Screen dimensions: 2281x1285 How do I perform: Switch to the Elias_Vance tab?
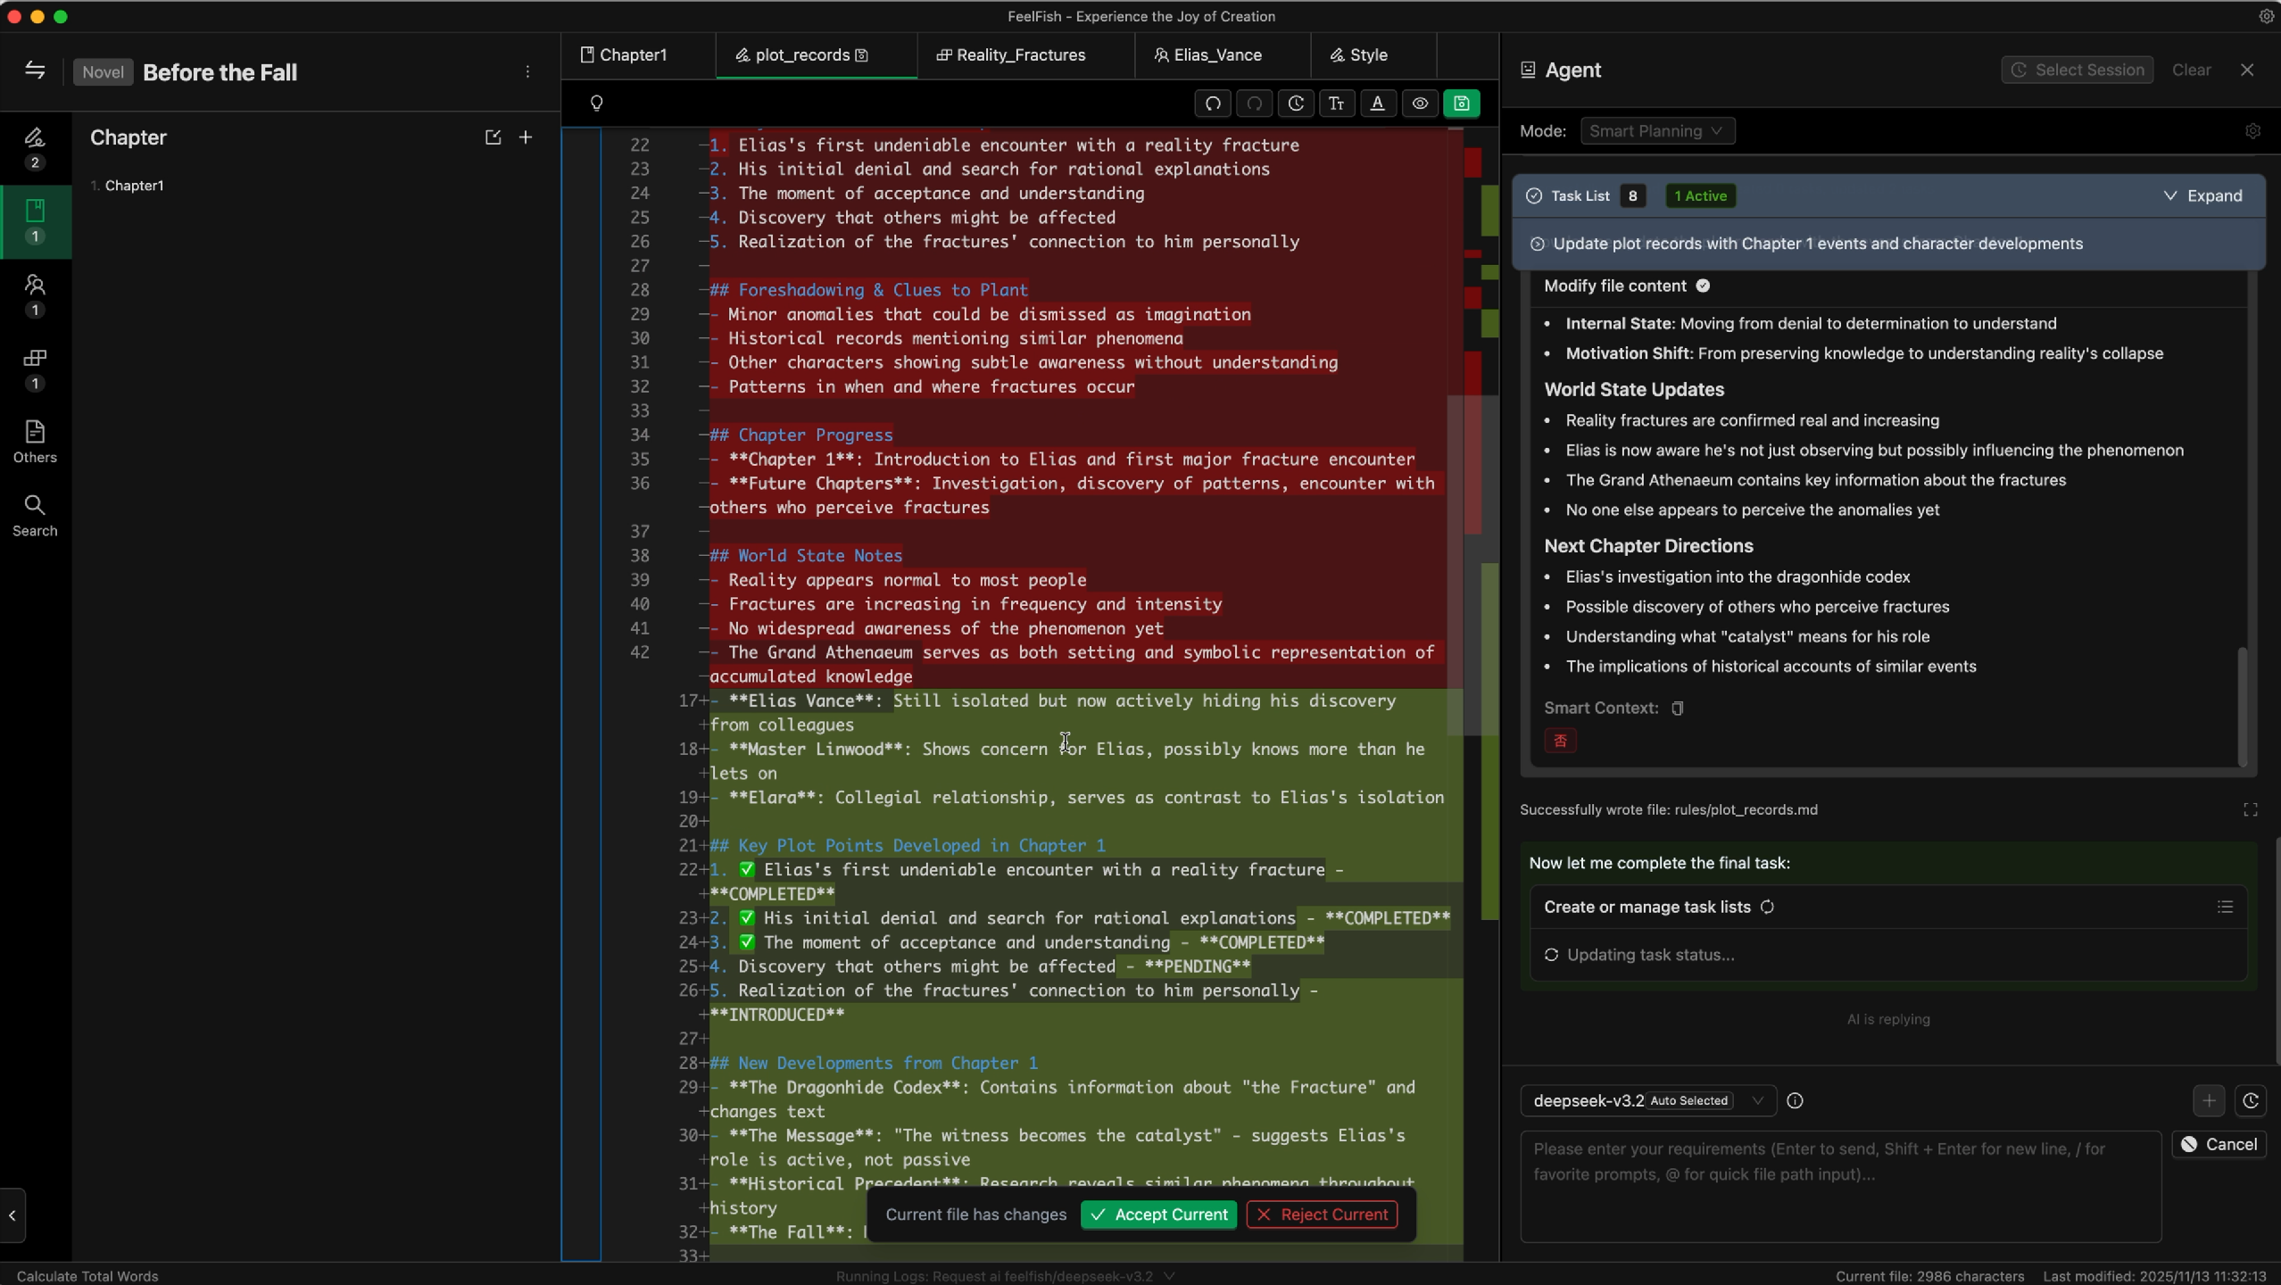coord(1217,54)
